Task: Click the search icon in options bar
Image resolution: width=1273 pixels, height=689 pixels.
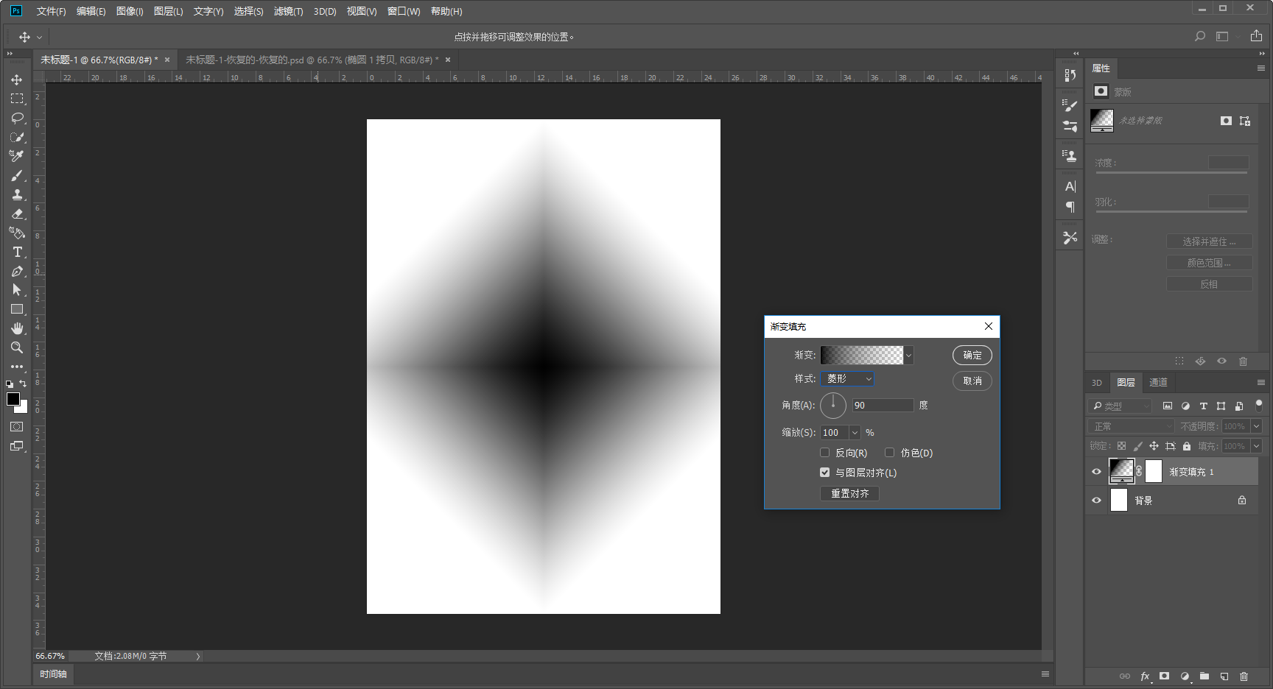Action: coord(1200,36)
